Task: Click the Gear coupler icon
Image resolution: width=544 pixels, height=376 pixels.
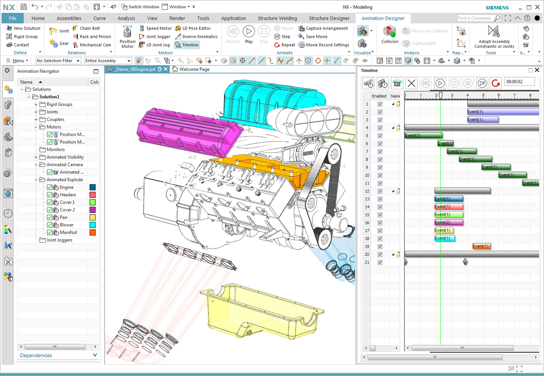Action: 54,44
